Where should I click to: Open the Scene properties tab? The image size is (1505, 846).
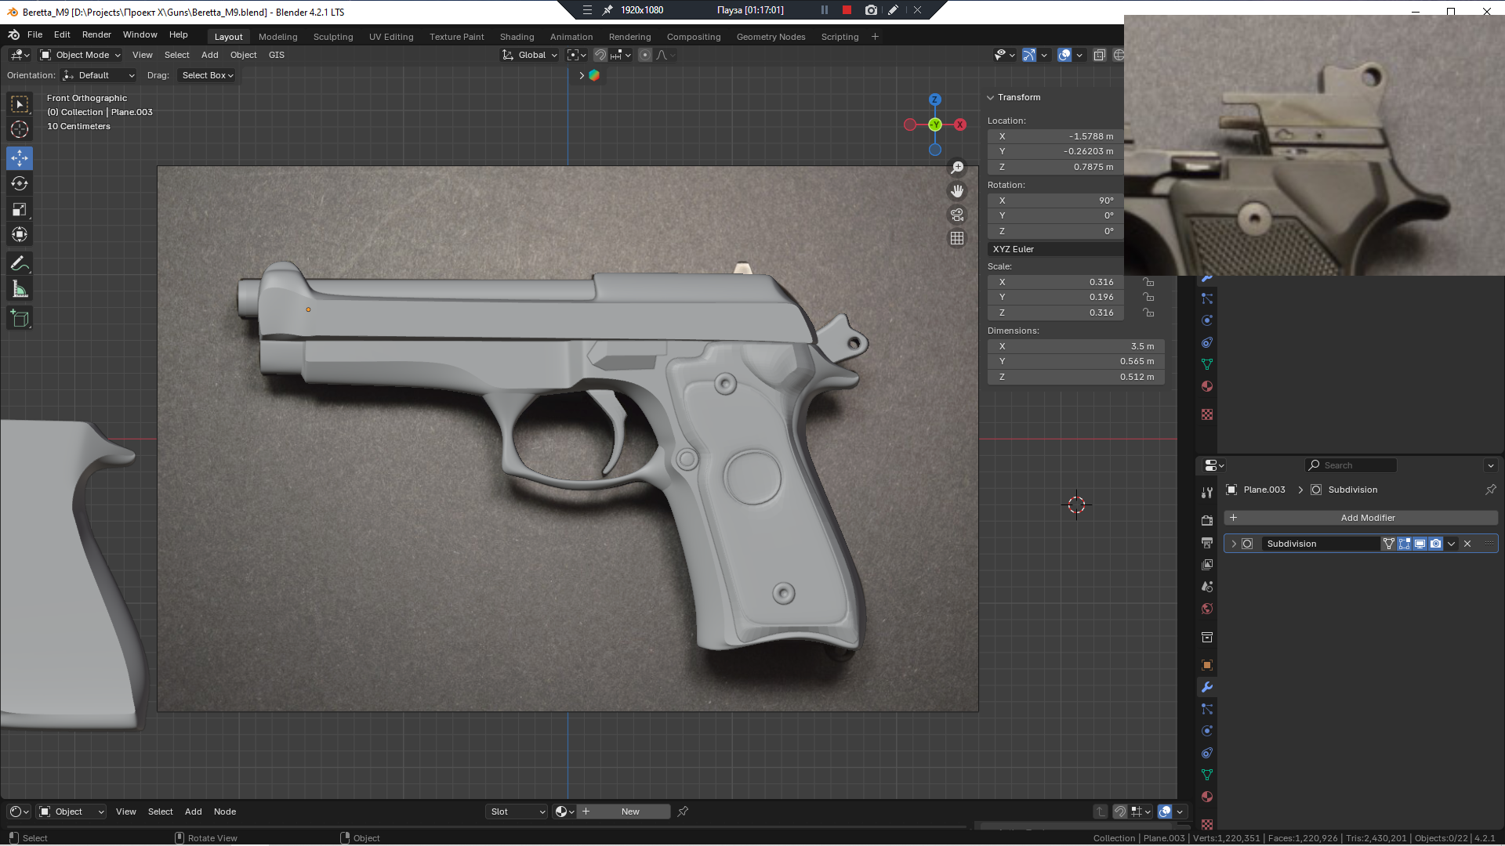[1207, 586]
